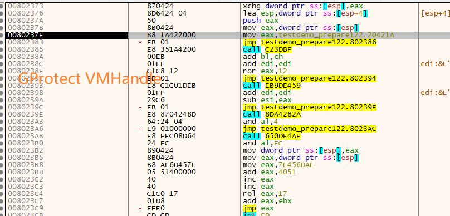
Task: Select address 008023BD in address column
Action: tap(26, 172)
